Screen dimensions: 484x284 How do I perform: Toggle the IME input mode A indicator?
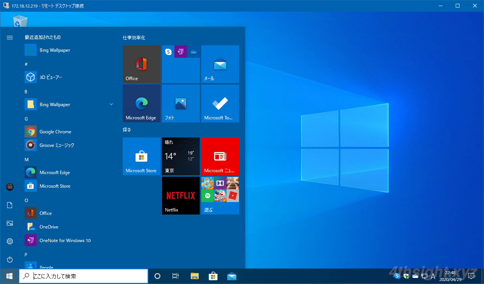(x=433, y=276)
